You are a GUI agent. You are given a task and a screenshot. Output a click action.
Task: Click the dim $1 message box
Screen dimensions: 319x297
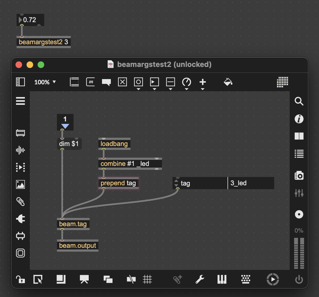[69, 144]
